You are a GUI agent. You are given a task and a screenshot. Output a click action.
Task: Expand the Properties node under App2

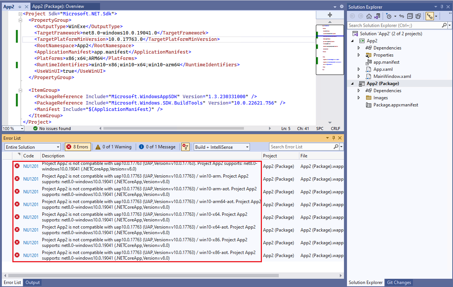(359, 55)
